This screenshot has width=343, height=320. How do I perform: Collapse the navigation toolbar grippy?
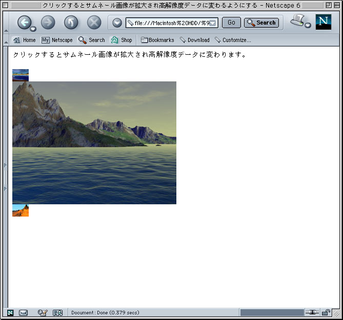[6, 23]
